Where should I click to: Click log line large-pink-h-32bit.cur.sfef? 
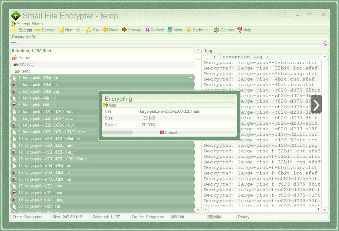coord(262,151)
